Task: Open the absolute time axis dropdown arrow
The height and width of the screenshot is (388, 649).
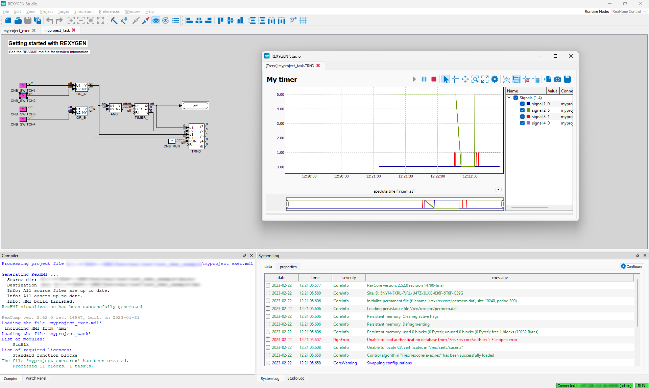Action: click(x=498, y=190)
